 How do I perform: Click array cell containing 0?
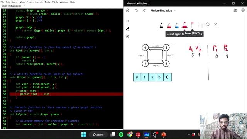click(137, 77)
